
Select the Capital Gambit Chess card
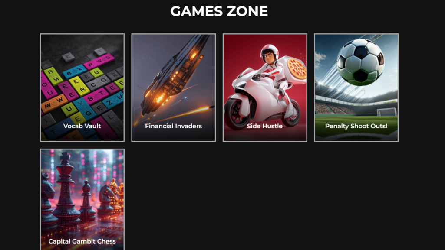coord(82,199)
